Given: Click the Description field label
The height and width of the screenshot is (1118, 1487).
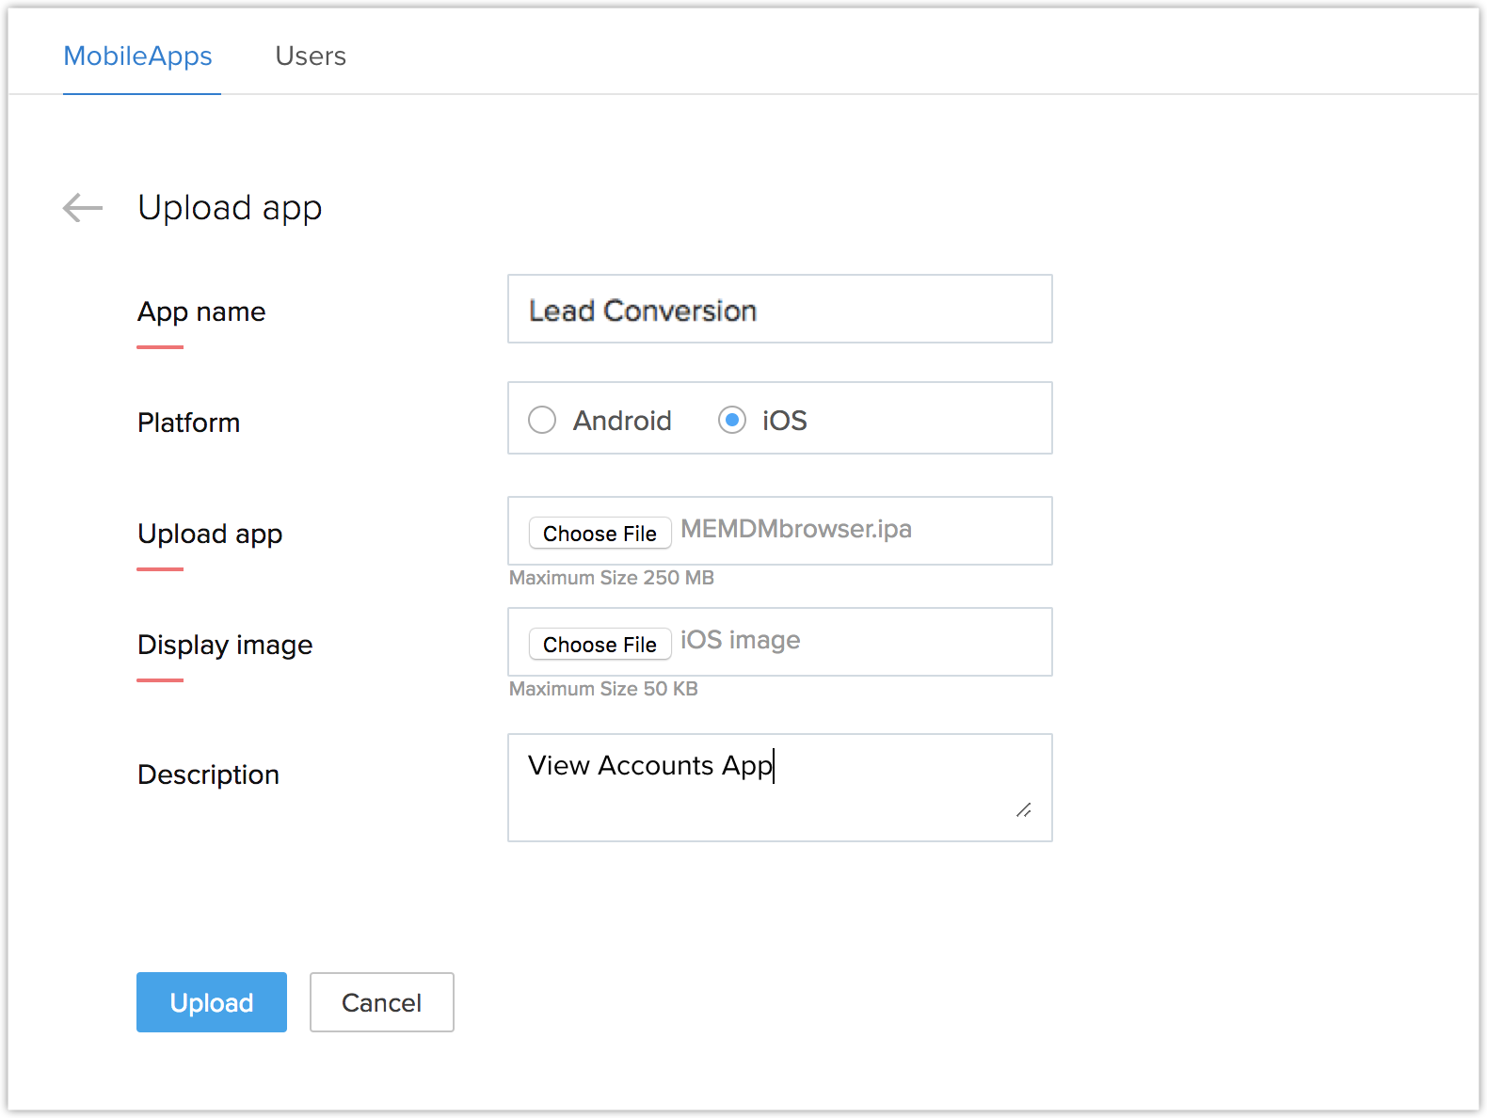Looking at the screenshot, I should (209, 775).
